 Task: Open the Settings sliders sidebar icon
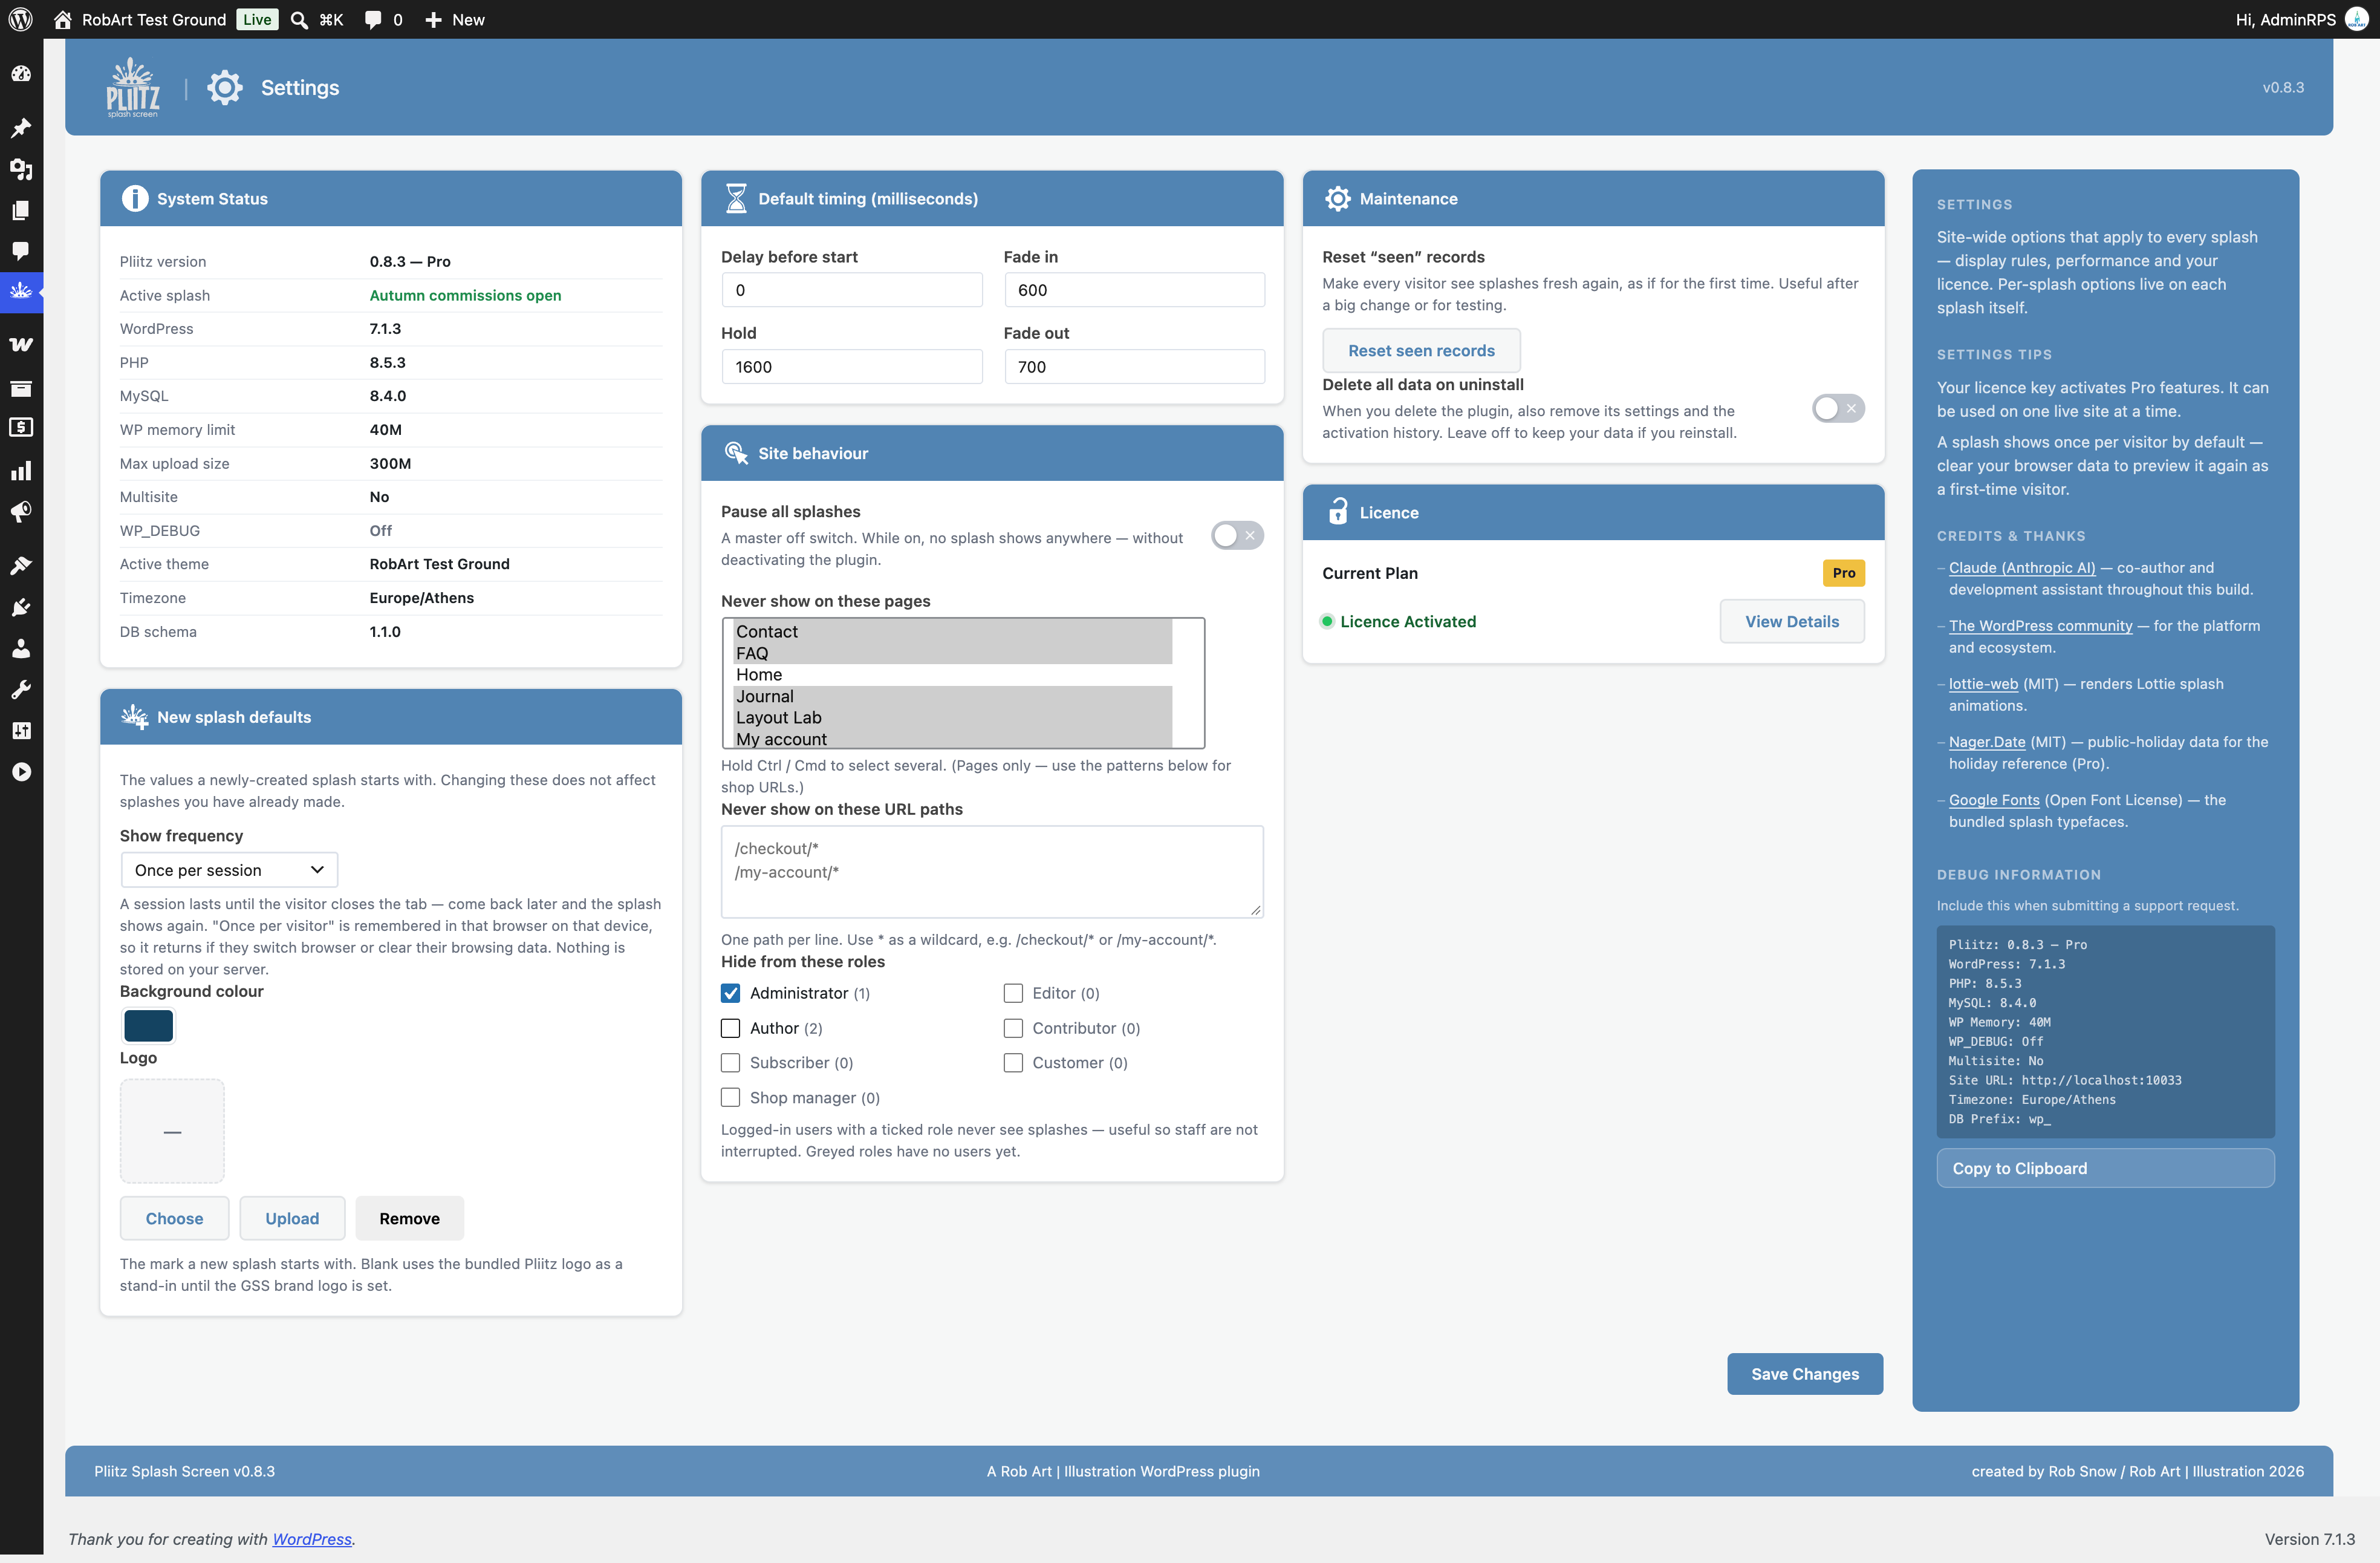(x=21, y=731)
